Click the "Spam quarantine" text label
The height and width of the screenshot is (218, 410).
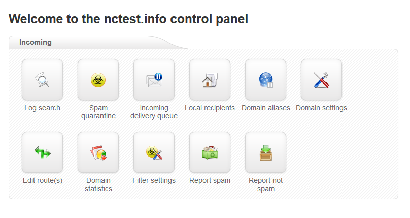point(98,112)
